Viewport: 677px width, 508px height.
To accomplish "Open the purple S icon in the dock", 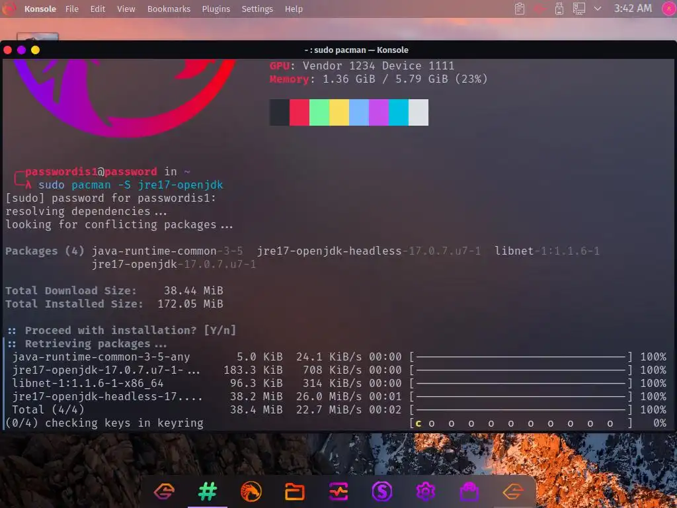I will coord(382,491).
